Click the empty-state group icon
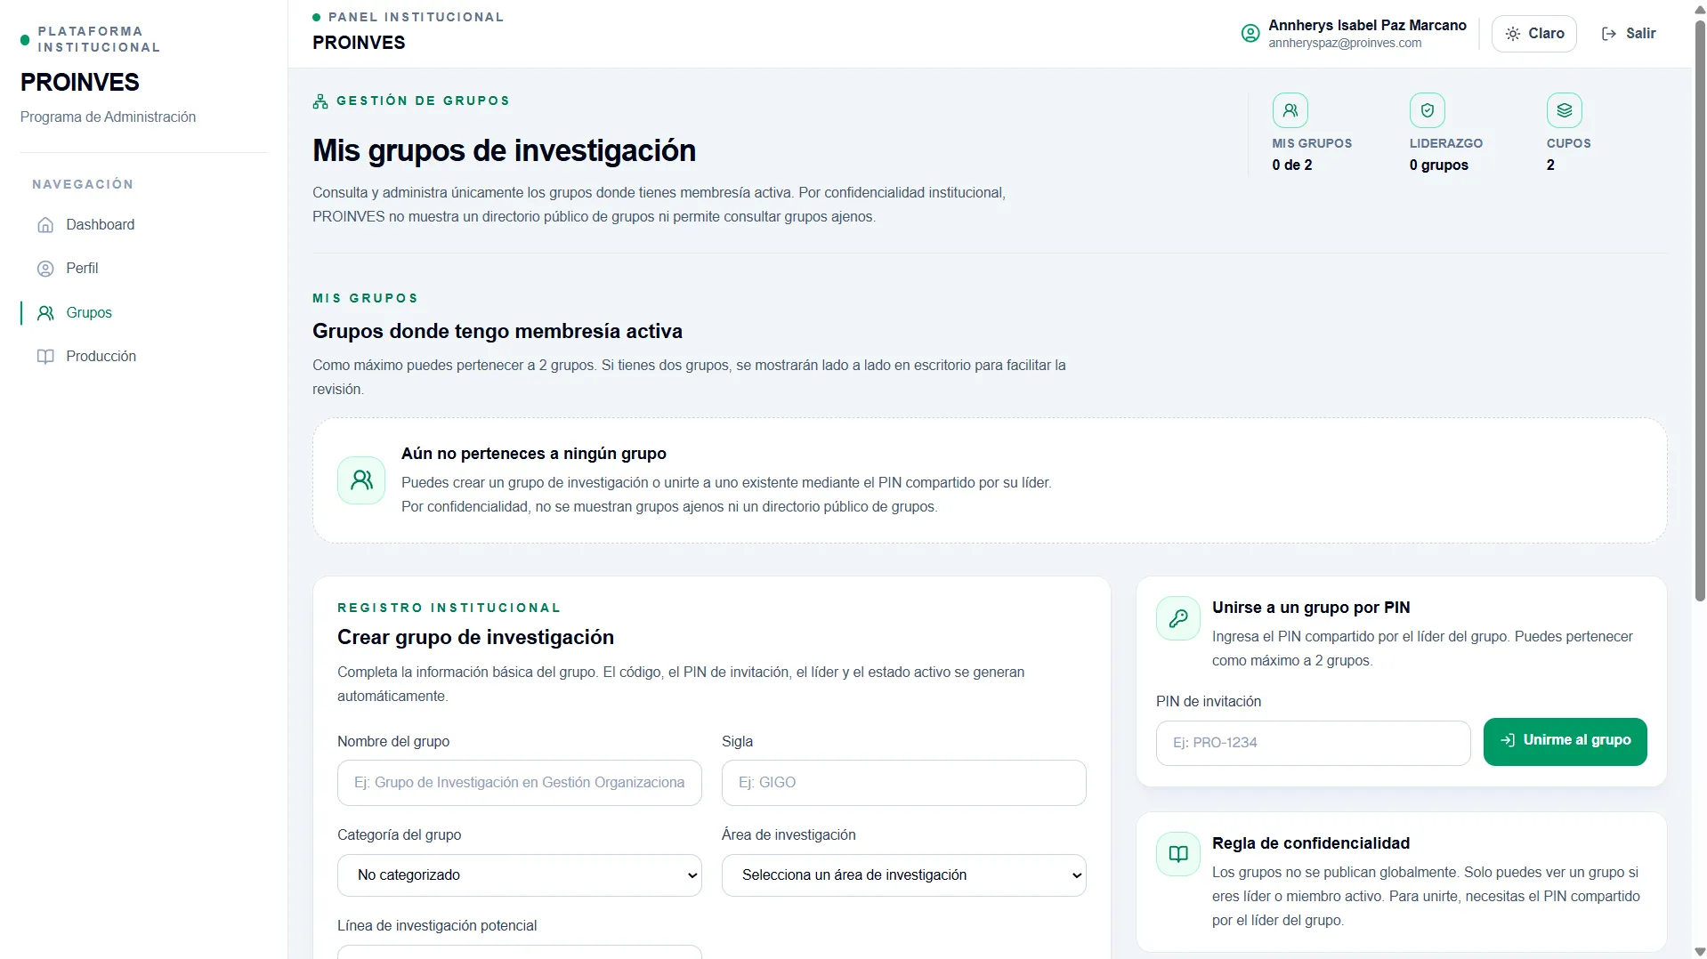Viewport: 1707px width, 959px height. tap(361, 480)
